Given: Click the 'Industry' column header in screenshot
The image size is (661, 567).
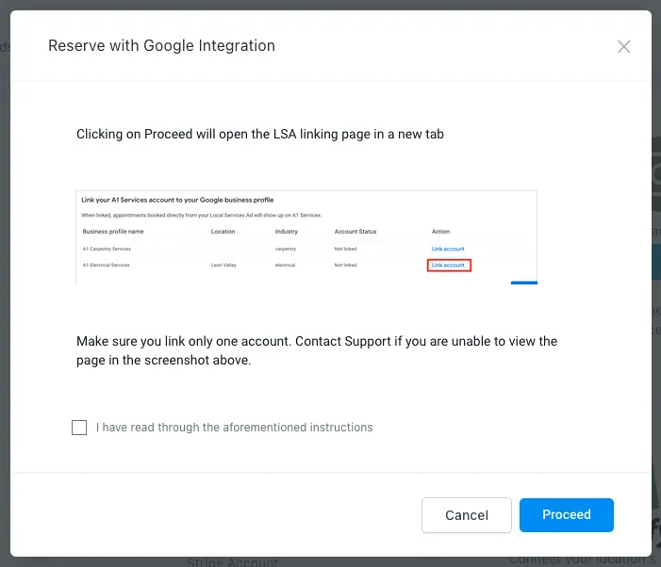Looking at the screenshot, I should click(x=286, y=232).
